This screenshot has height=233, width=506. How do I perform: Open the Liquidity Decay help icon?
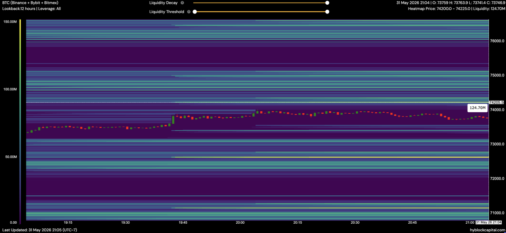click(x=182, y=3)
